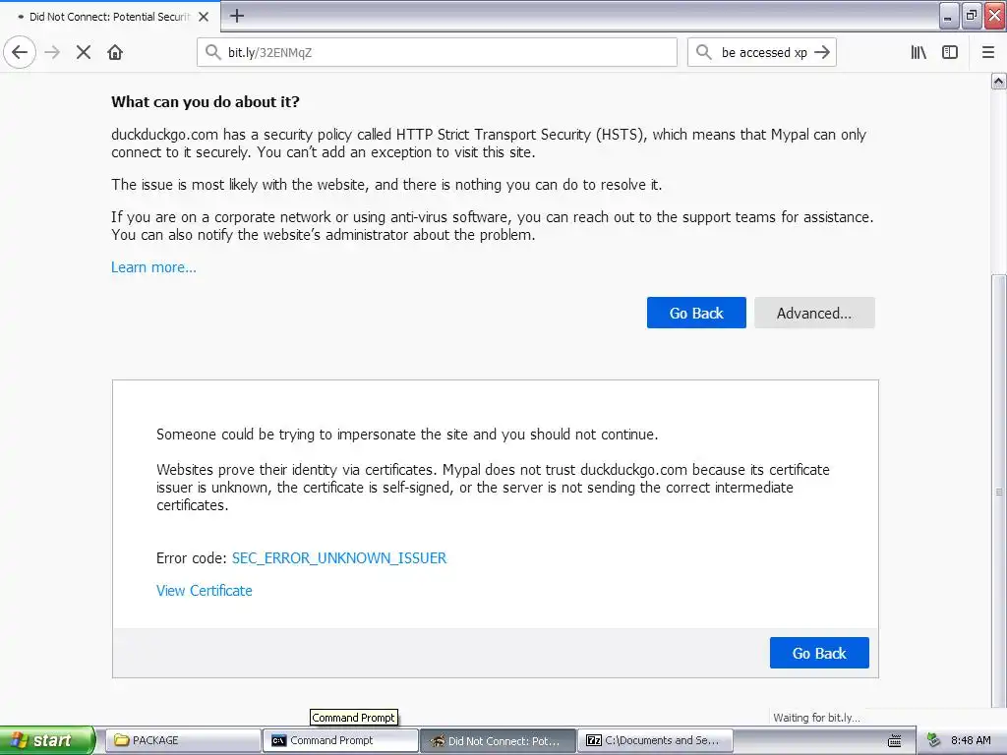This screenshot has width=1007, height=755.
Task: Open the hamburger application menu
Action: [988, 52]
